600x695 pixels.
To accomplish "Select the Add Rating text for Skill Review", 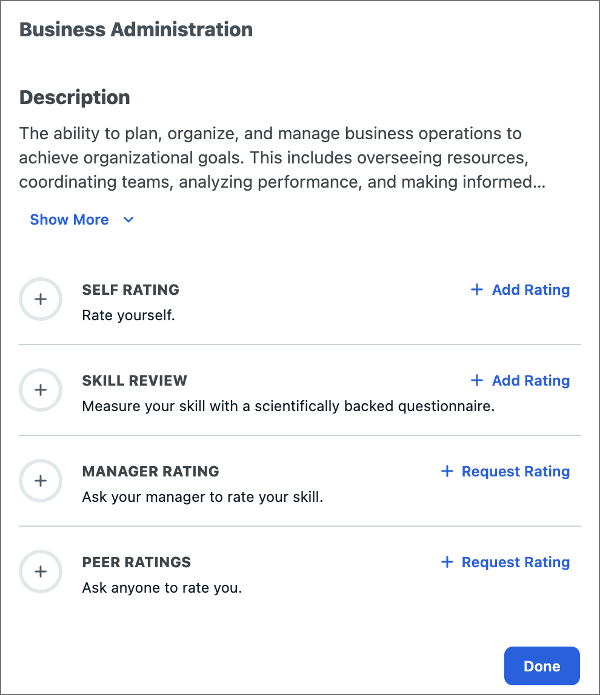I will [531, 381].
